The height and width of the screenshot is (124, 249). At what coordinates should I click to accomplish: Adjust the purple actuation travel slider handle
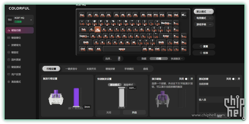76,106
